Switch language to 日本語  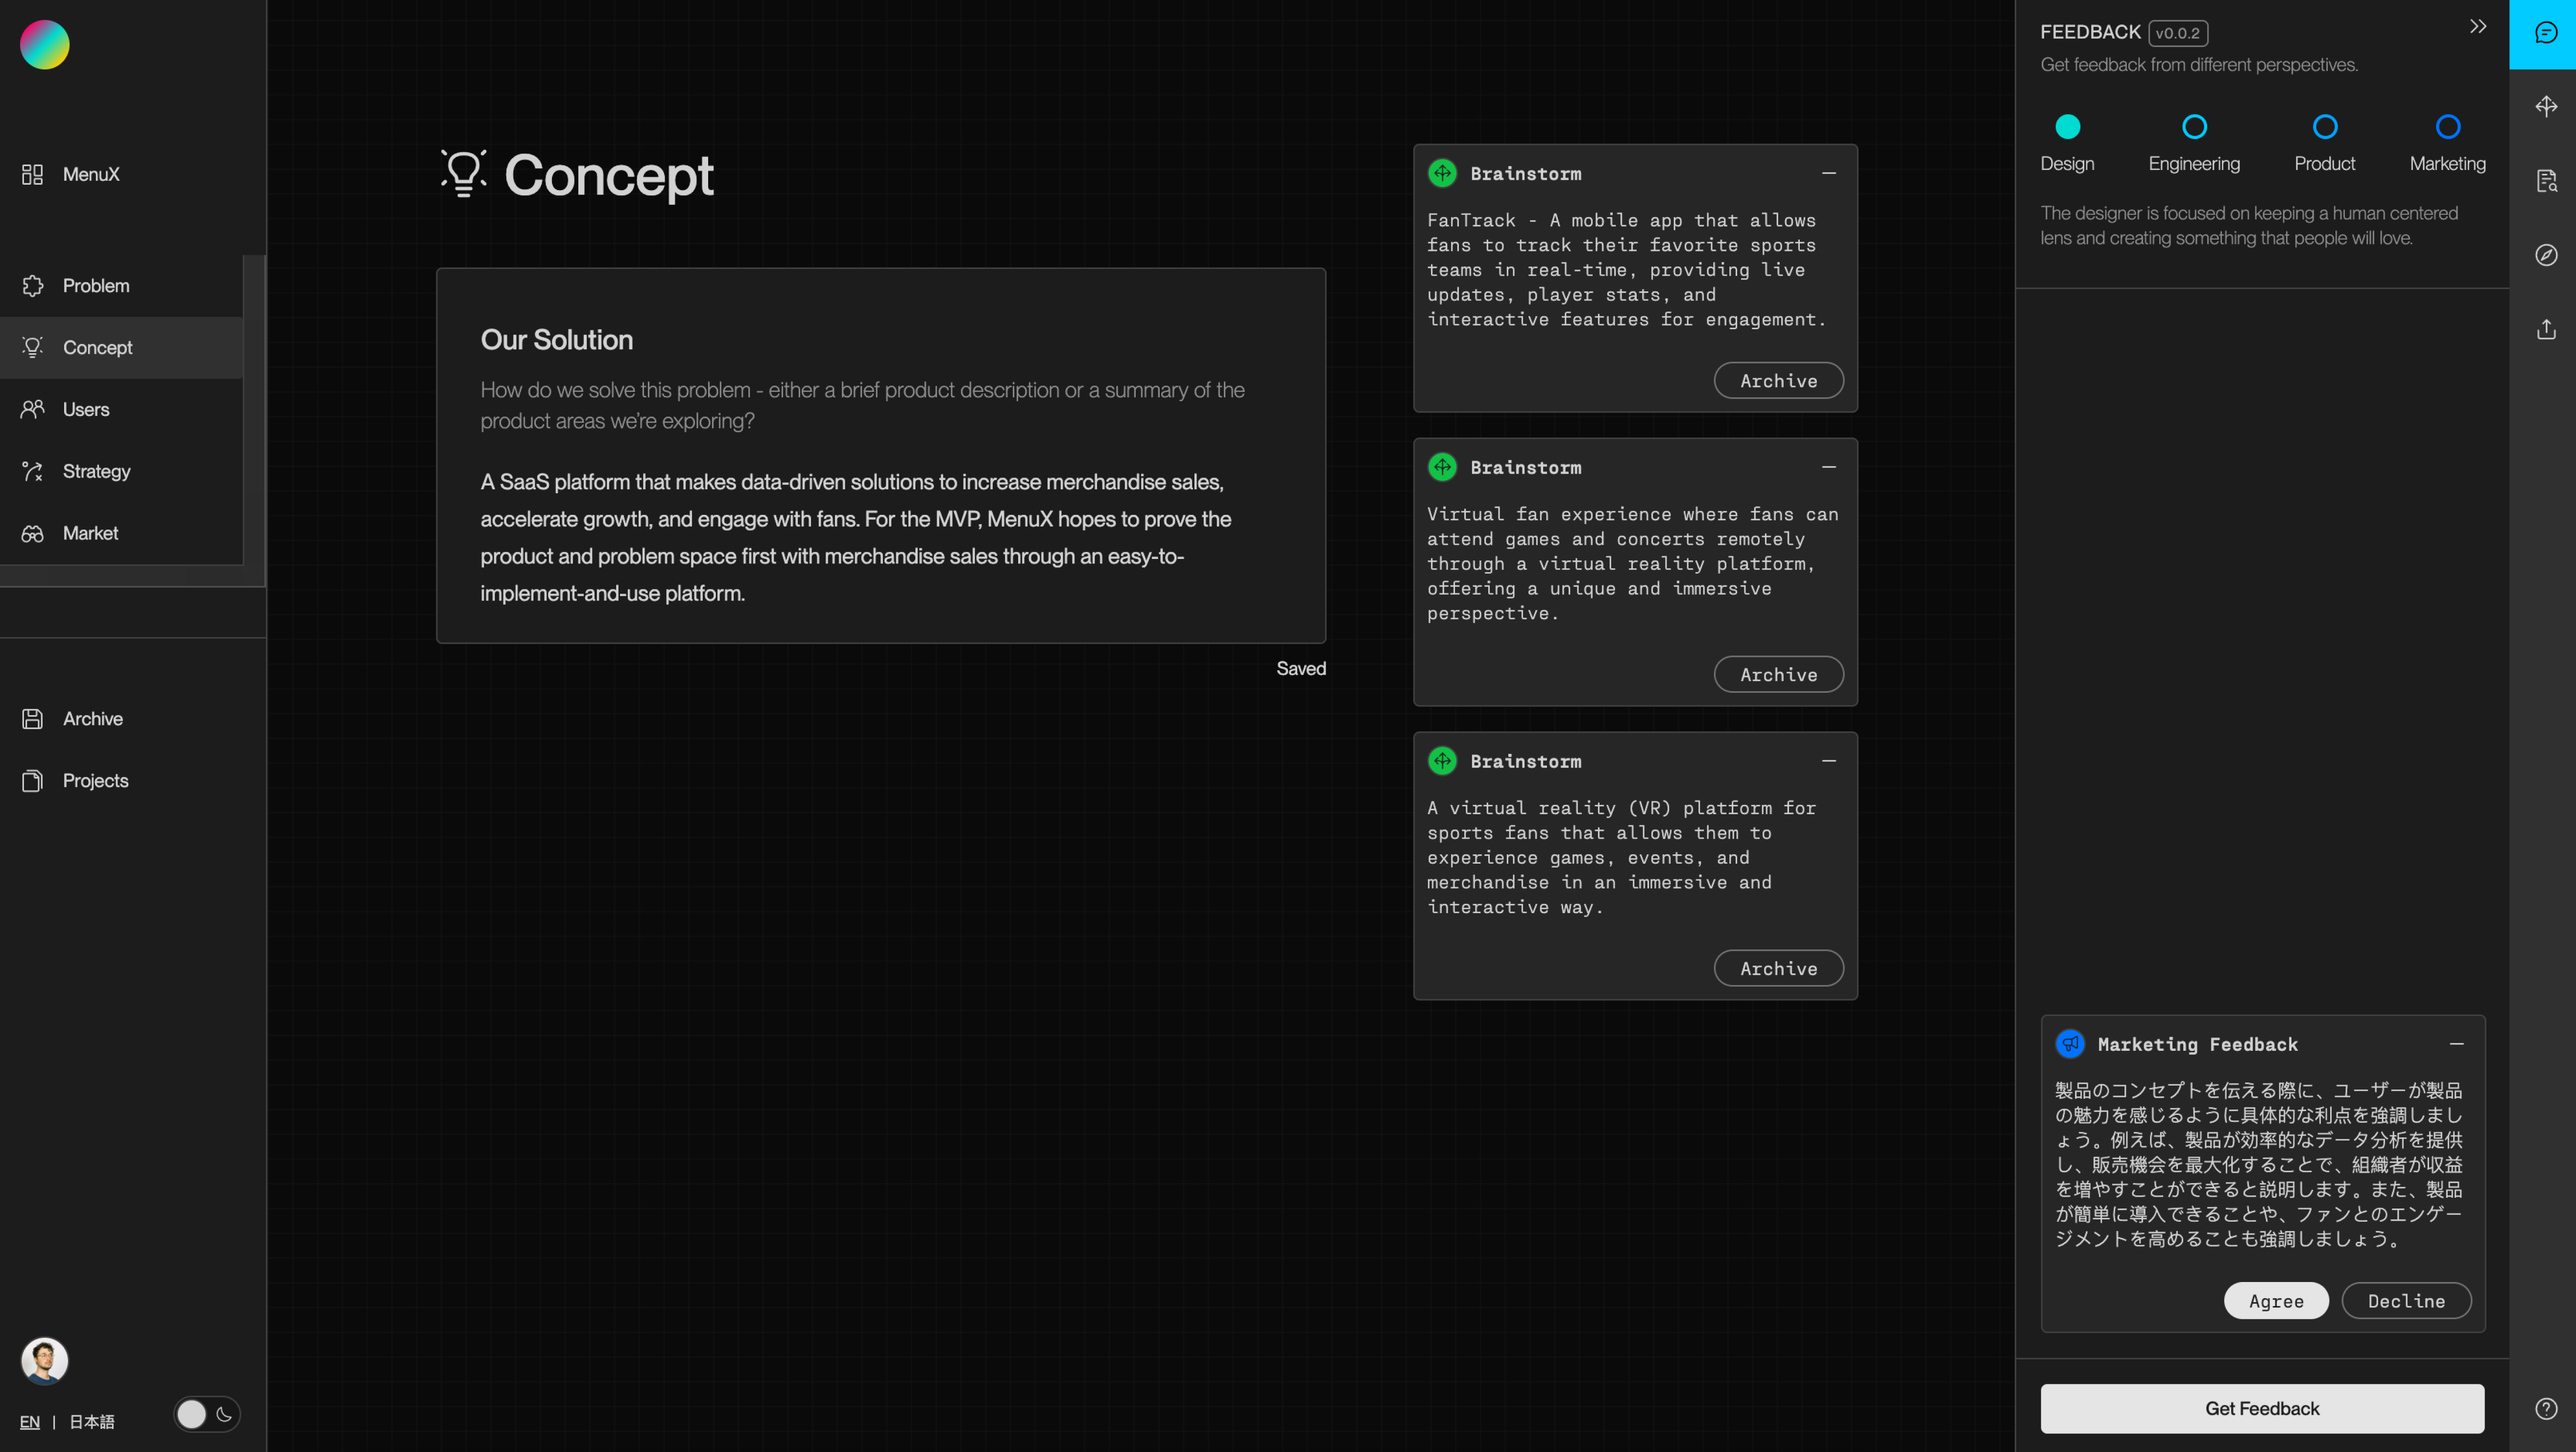pos(92,1422)
